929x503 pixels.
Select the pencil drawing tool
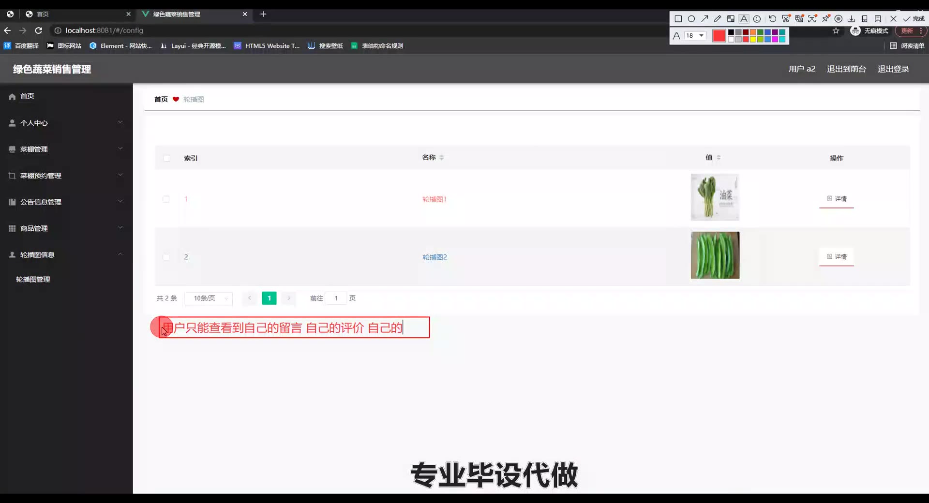coord(718,19)
